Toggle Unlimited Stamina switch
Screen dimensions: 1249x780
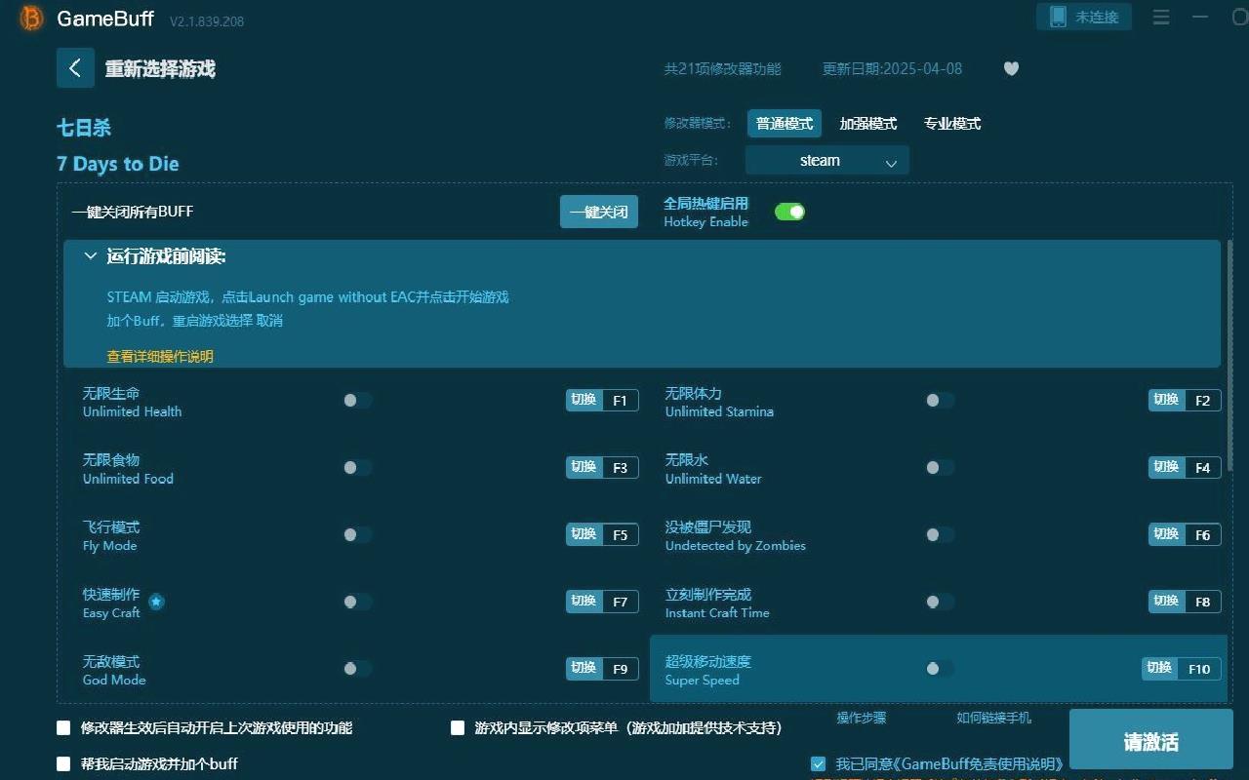click(940, 400)
